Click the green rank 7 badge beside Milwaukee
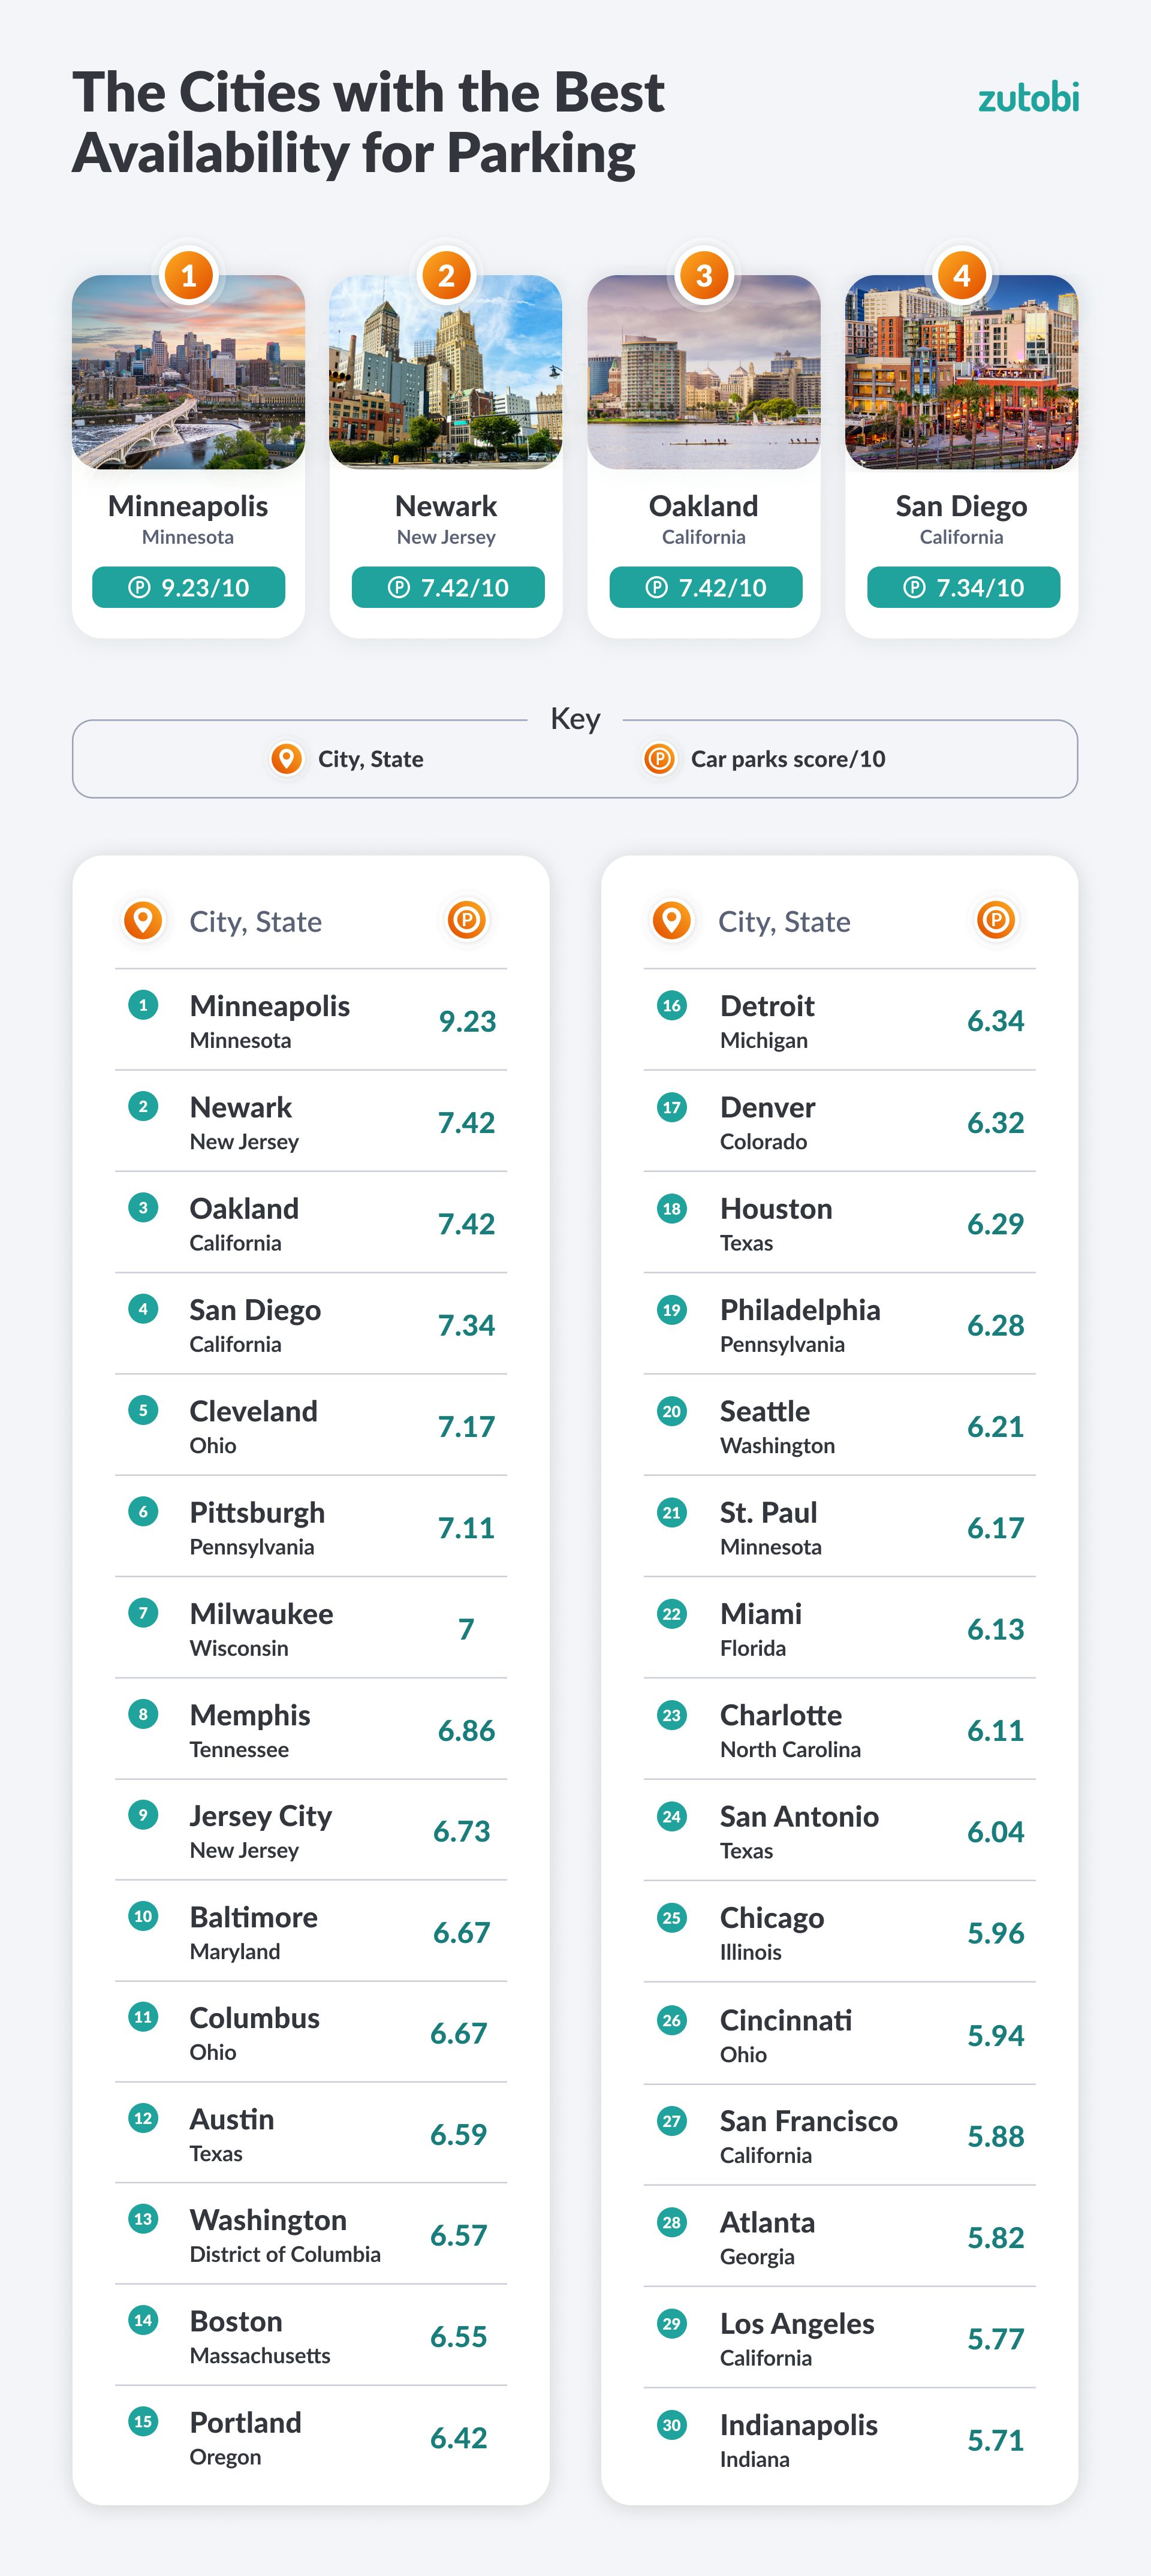Screen dimensions: 1151x2576 tap(143, 1613)
